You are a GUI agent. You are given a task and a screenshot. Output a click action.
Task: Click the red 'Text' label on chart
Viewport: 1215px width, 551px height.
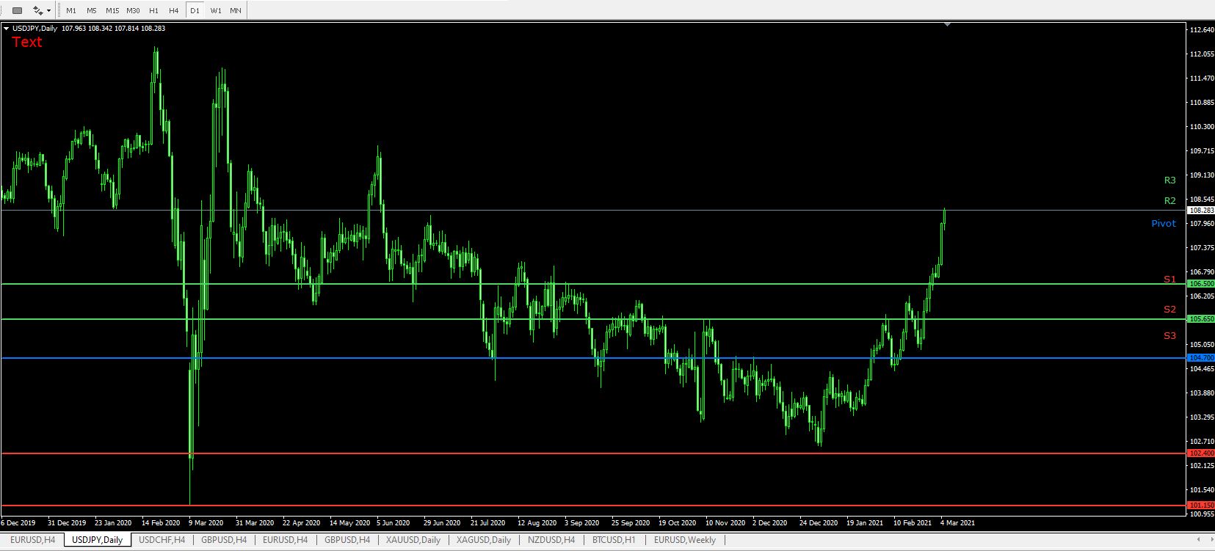click(x=27, y=42)
